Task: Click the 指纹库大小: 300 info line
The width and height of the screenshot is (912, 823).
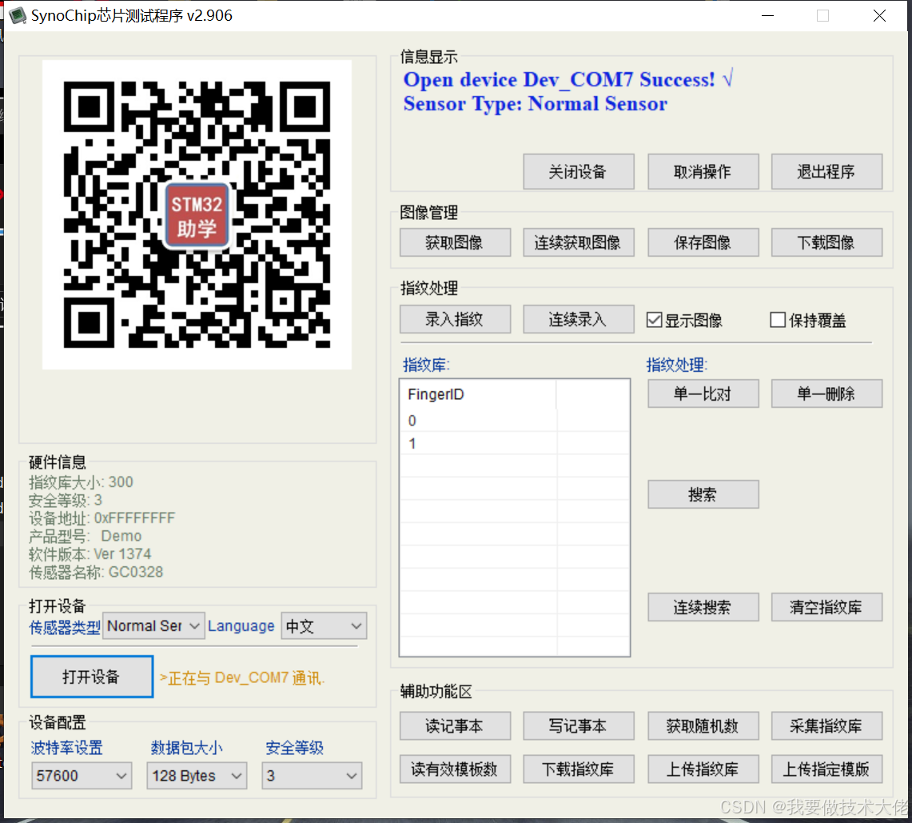Action: point(81,482)
